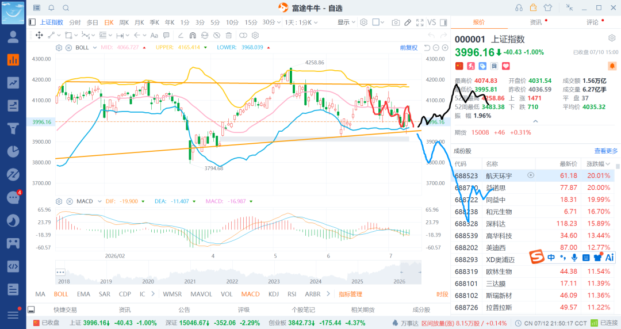This screenshot has height=329, width=621.
Task: Click 查看更多 link for constituent stocks
Action: 606,151
